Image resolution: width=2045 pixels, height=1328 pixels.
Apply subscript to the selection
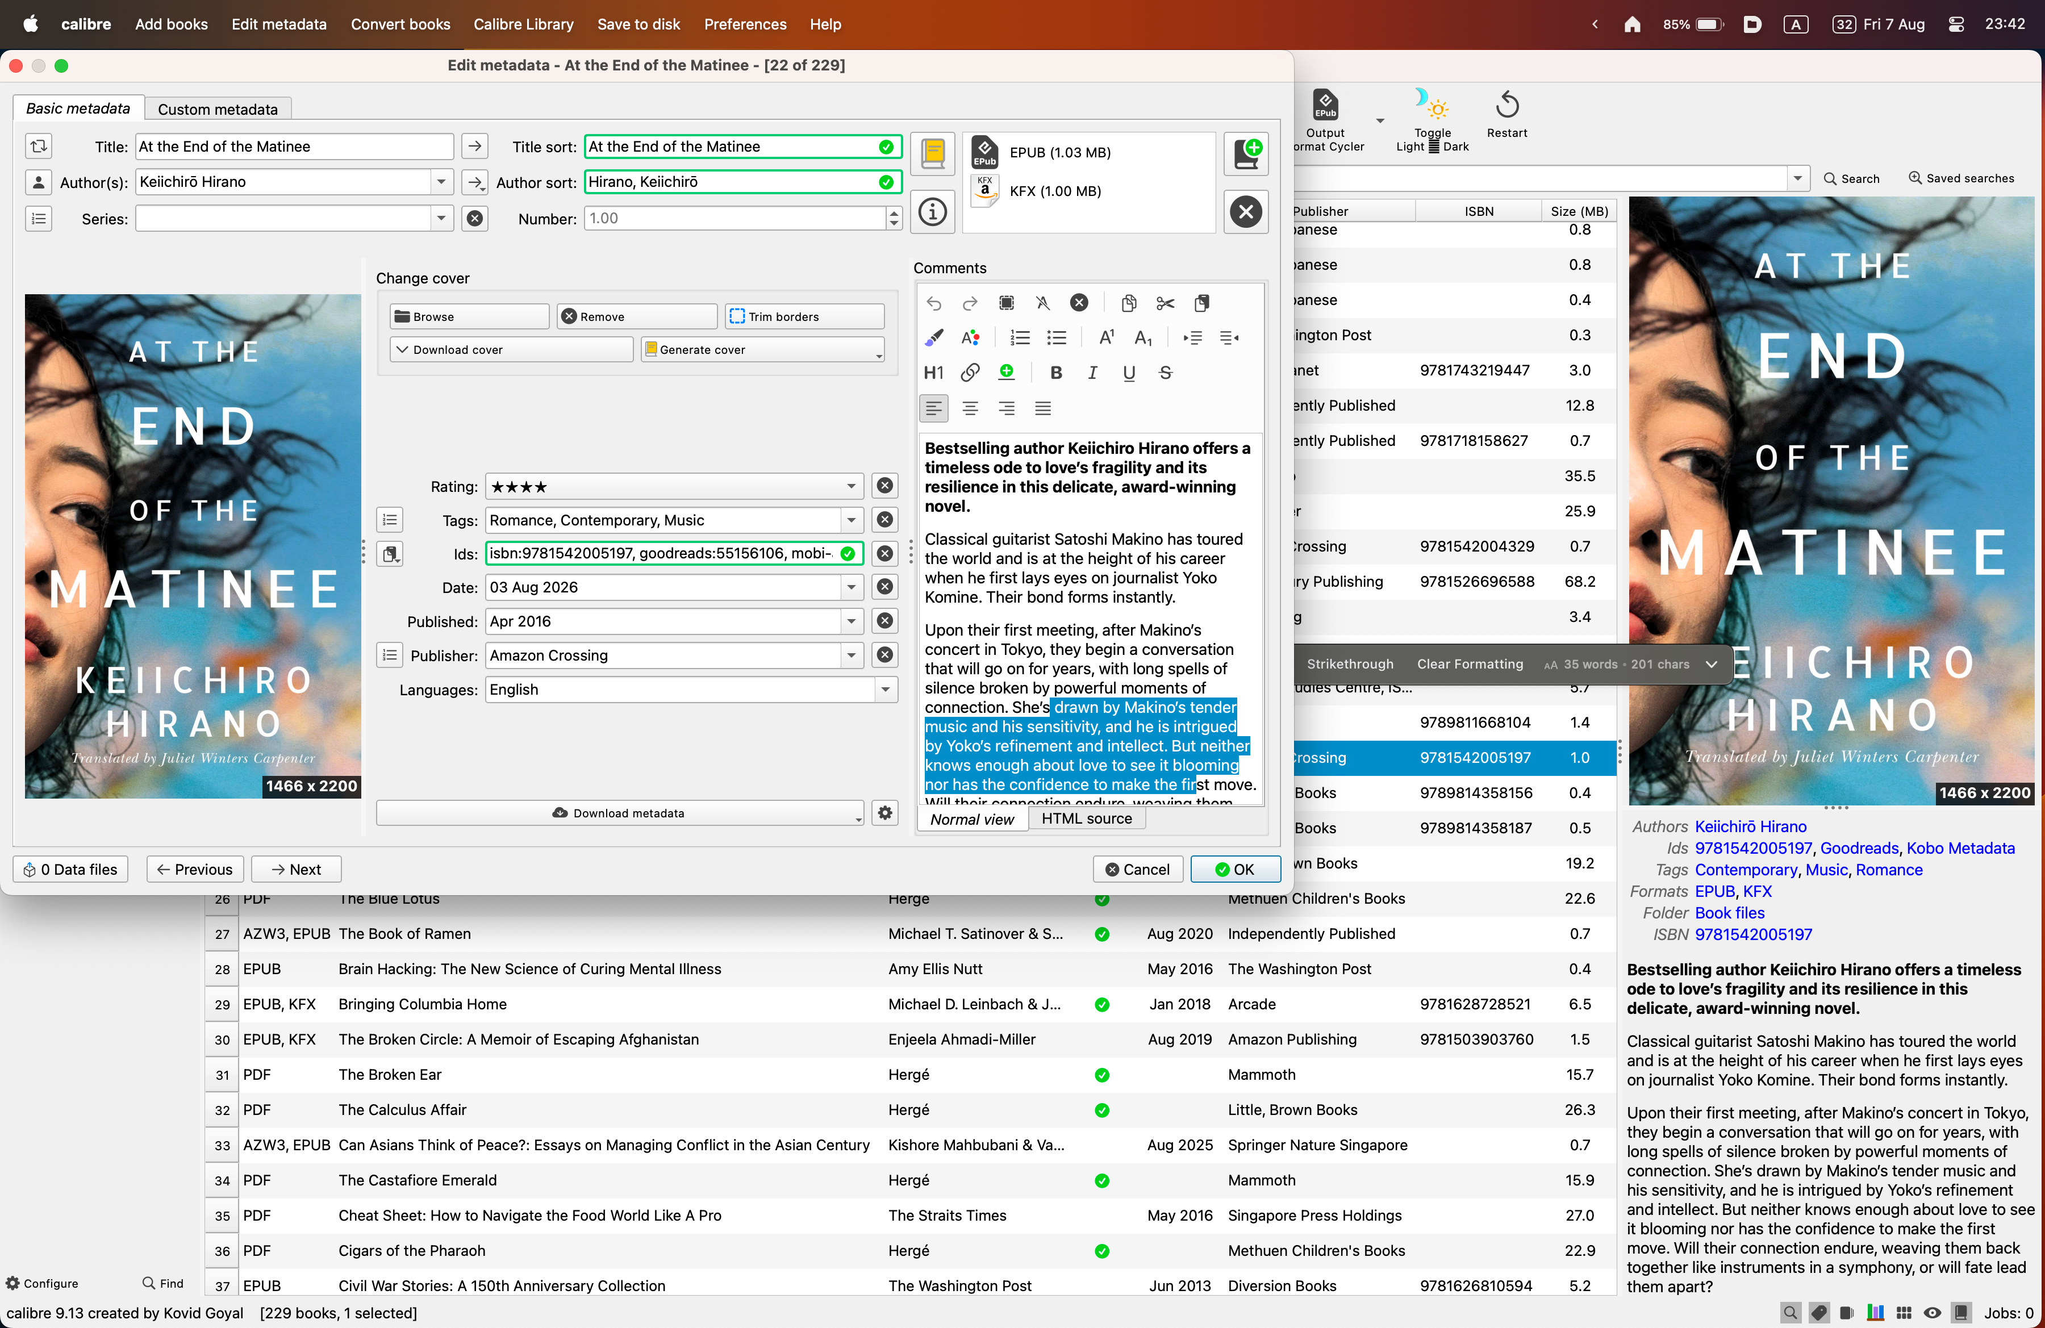(1143, 337)
